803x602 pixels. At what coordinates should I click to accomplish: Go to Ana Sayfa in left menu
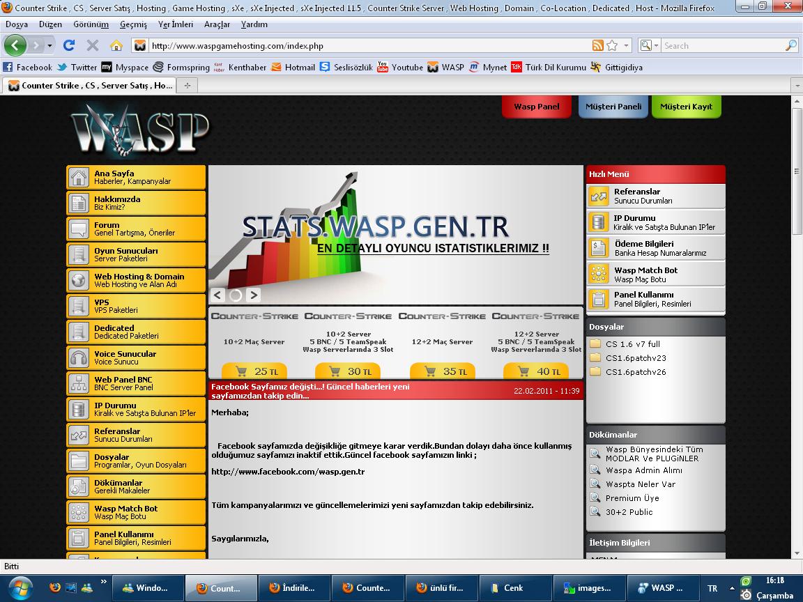point(136,177)
